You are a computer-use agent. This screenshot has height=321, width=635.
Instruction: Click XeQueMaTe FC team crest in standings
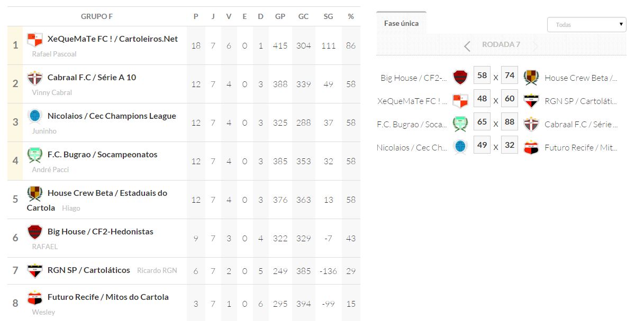click(35, 40)
